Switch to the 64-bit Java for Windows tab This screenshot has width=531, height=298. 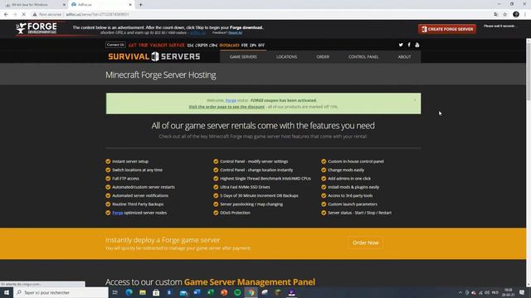(34, 5)
